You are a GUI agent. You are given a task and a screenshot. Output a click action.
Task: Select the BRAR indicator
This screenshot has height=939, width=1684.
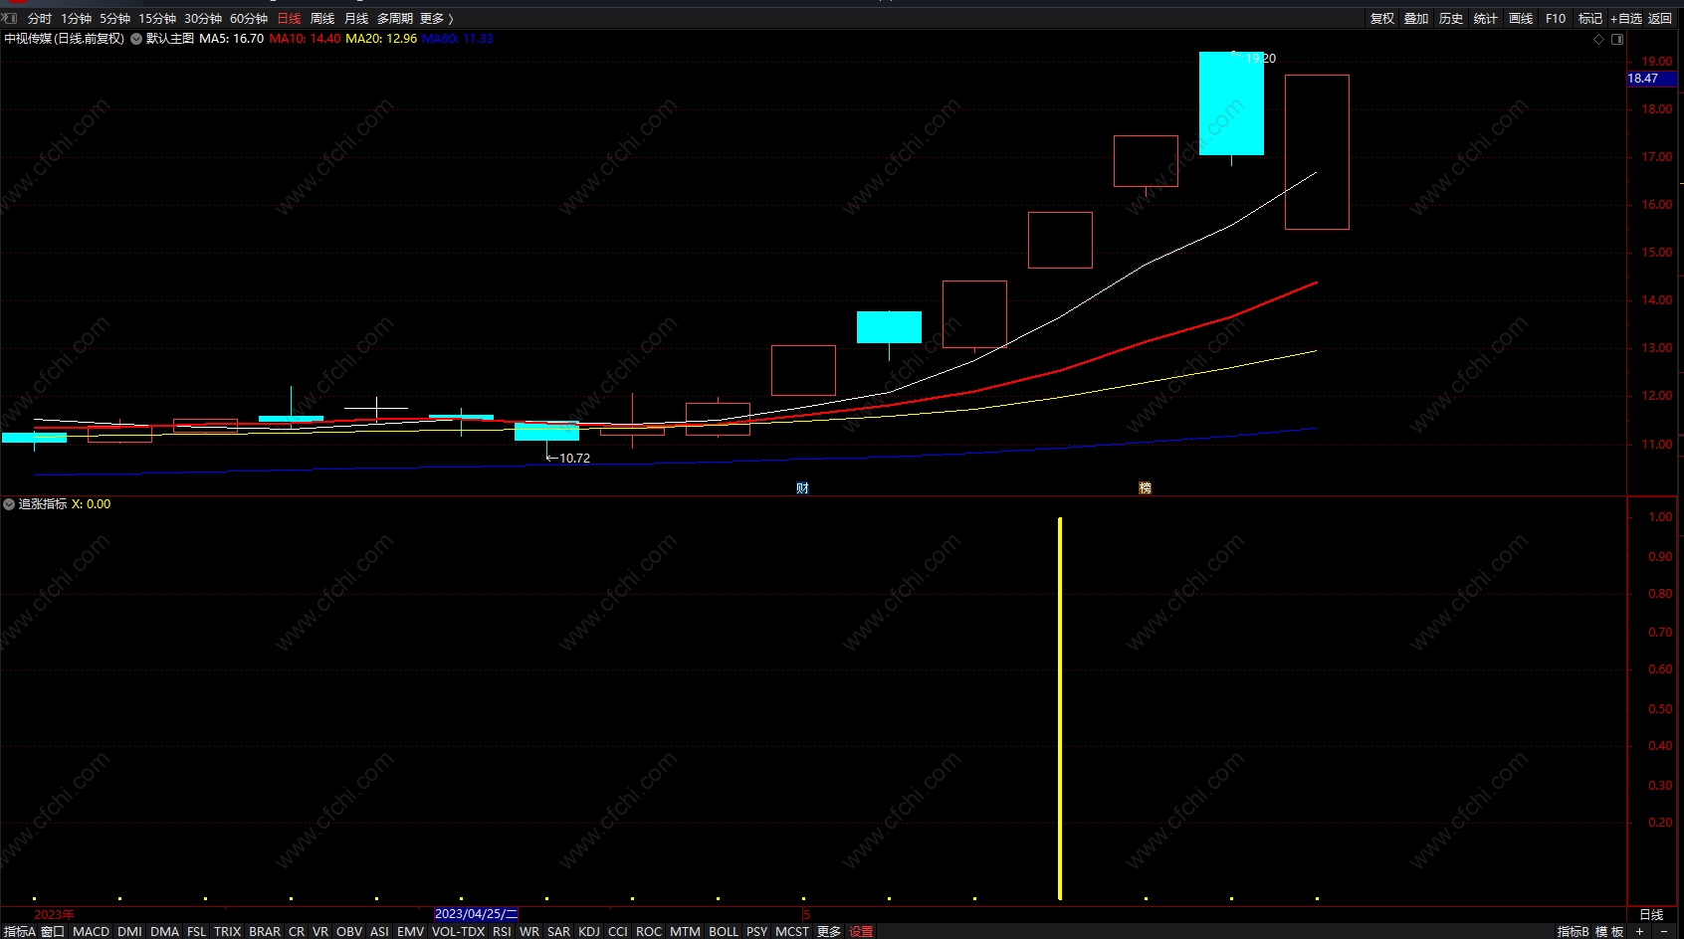pyautogui.click(x=265, y=931)
